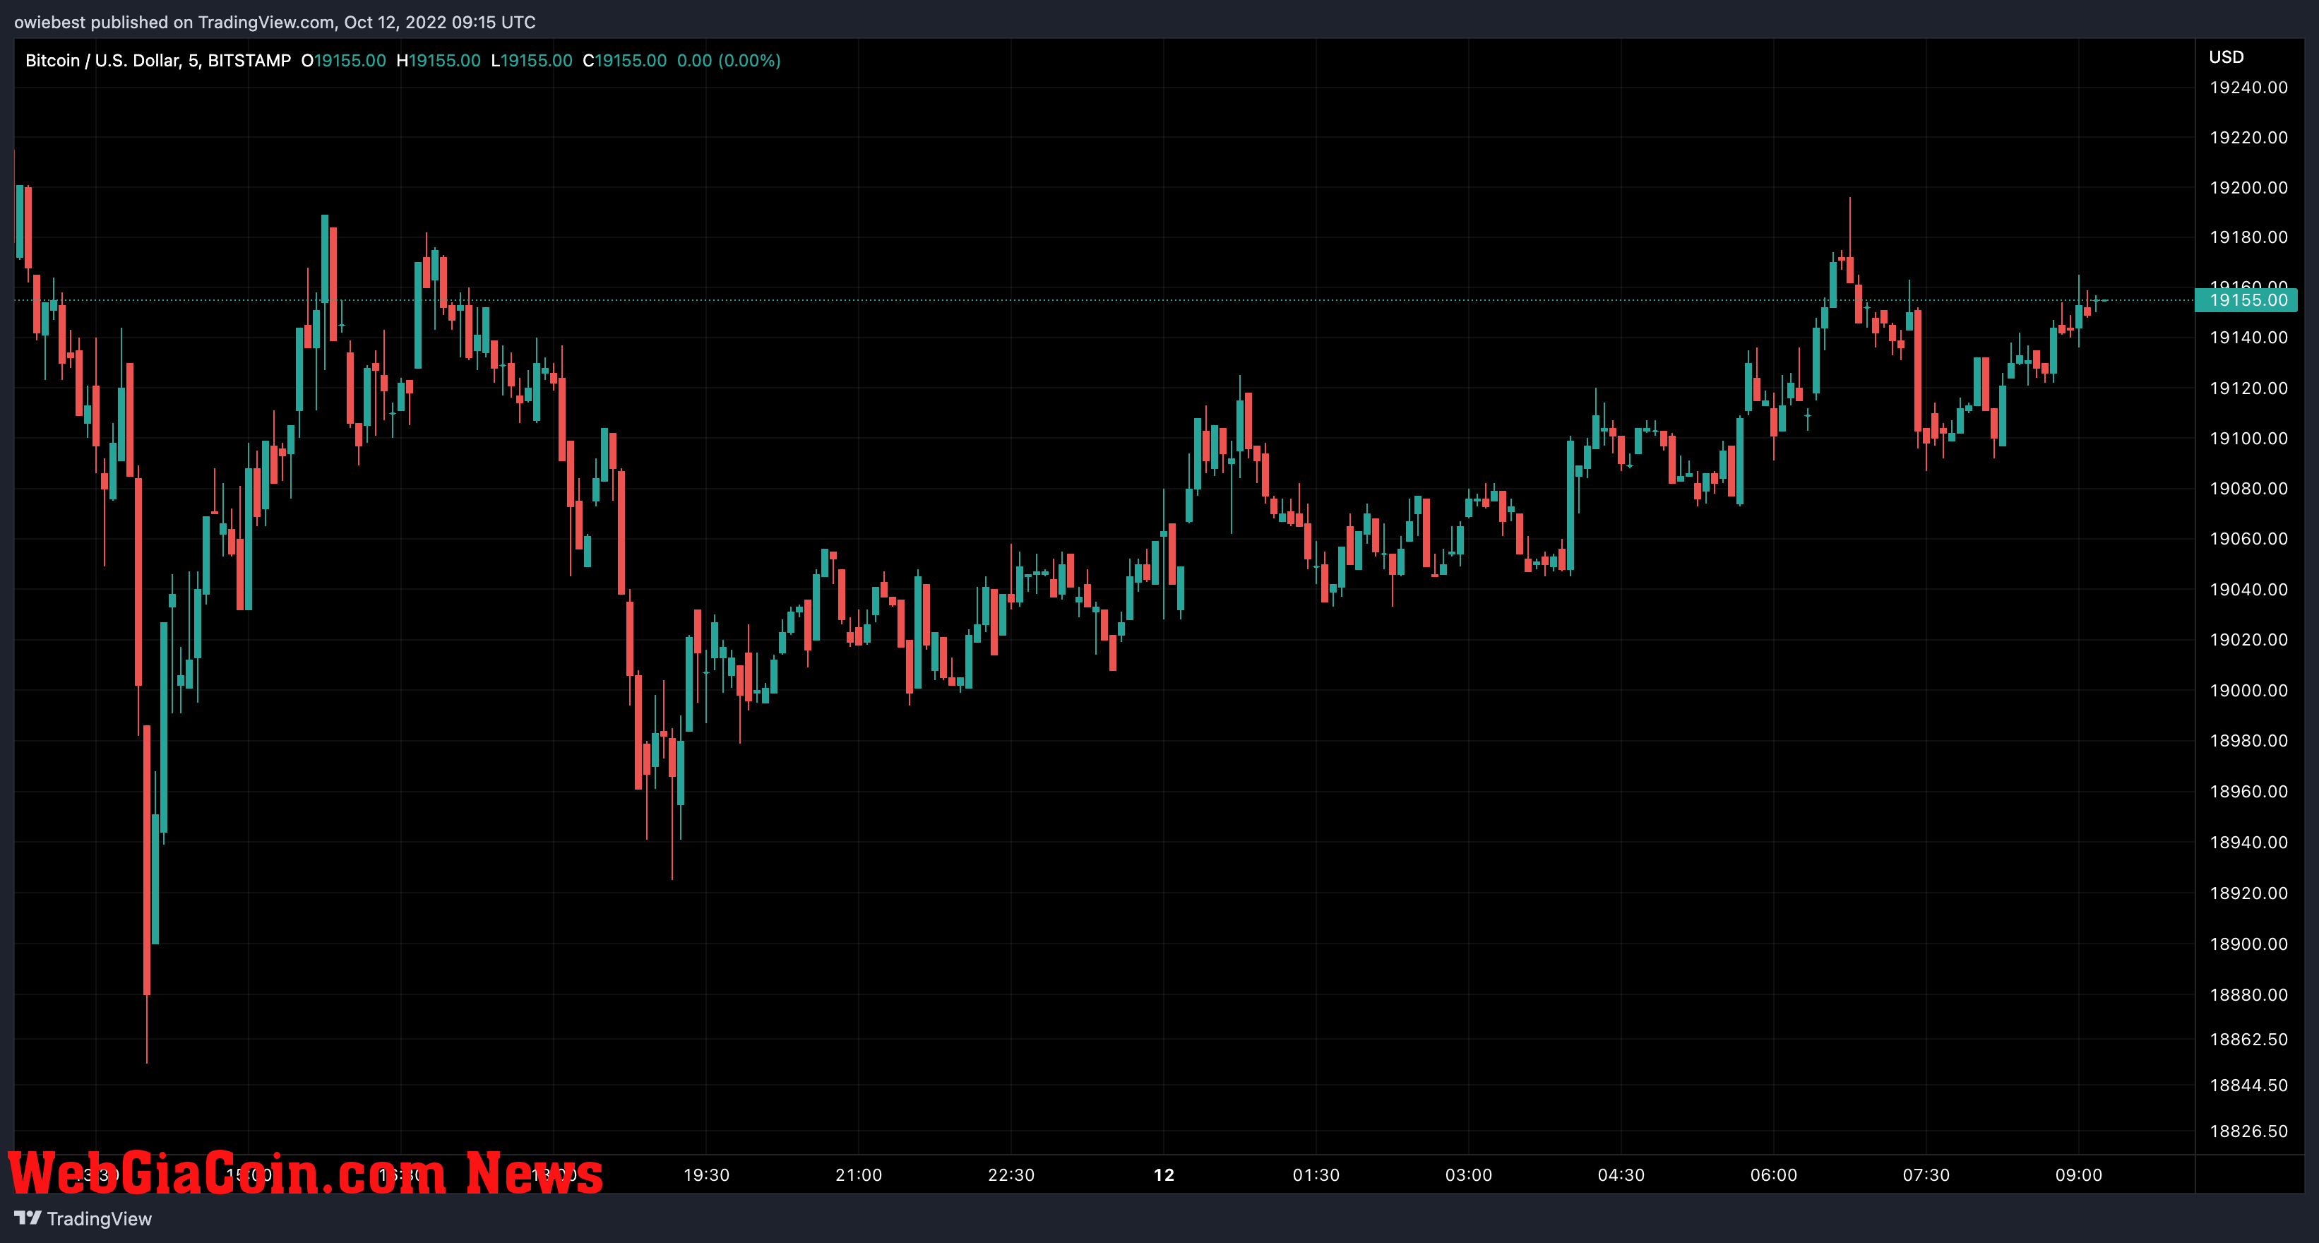The height and width of the screenshot is (1243, 2319).
Task: Click the 18862.50 price axis label
Action: click(2248, 1040)
